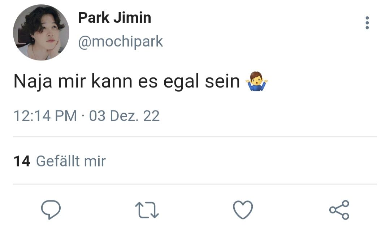
Task: Click the reply speech bubble icon
Action: (x=51, y=210)
